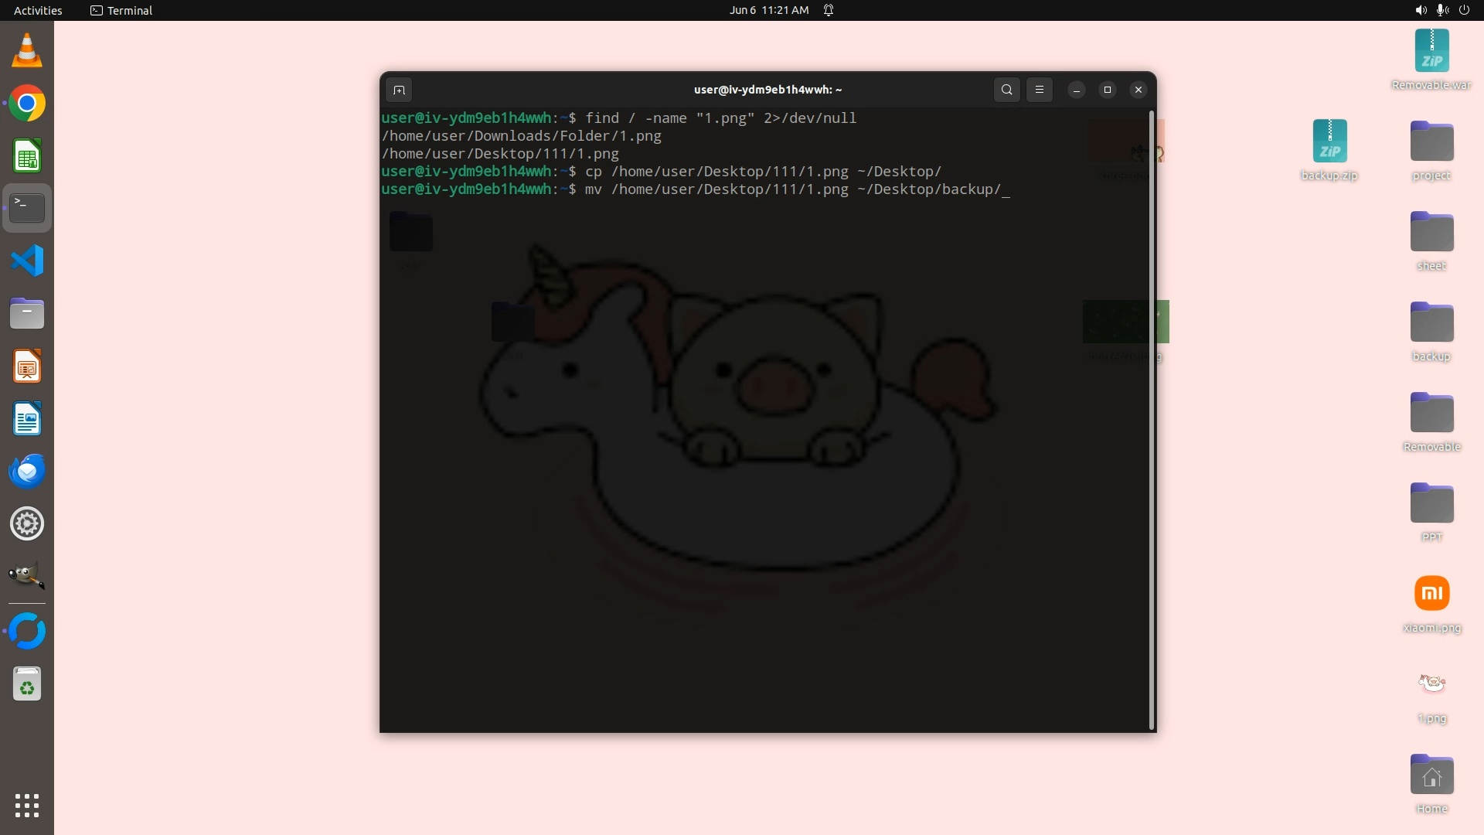Open system volume and power menu
Screen dimensions: 1484x835
point(1441,10)
